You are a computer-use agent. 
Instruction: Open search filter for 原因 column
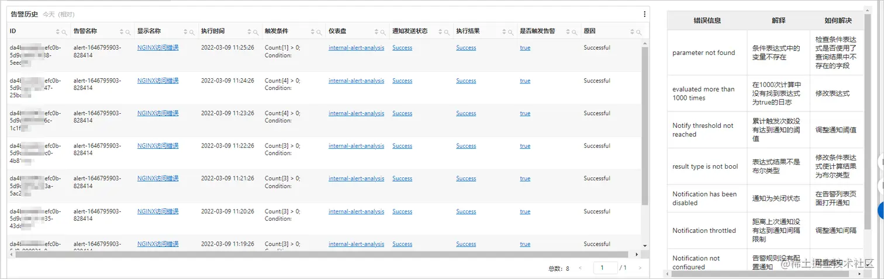[x=638, y=32]
